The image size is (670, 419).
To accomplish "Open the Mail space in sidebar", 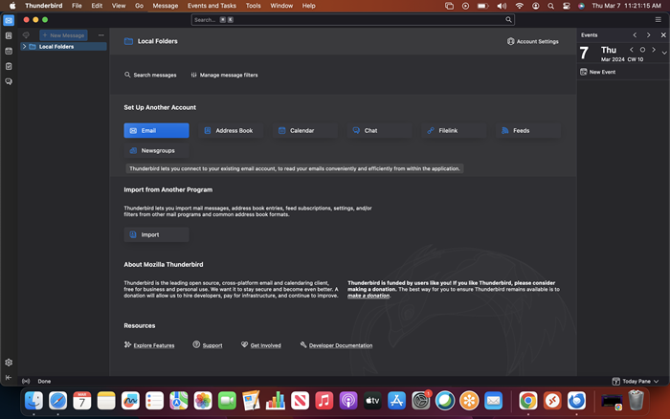I will [9, 20].
